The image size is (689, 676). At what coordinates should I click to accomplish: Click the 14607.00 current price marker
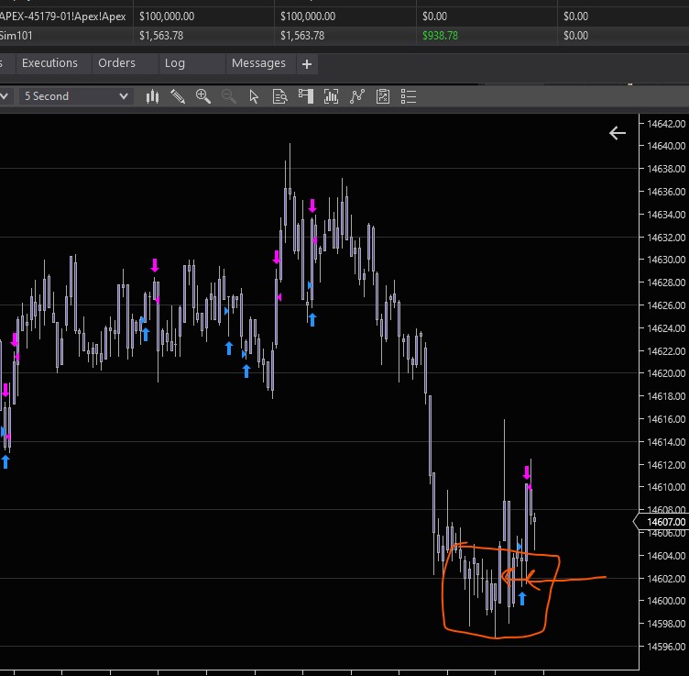coord(665,522)
